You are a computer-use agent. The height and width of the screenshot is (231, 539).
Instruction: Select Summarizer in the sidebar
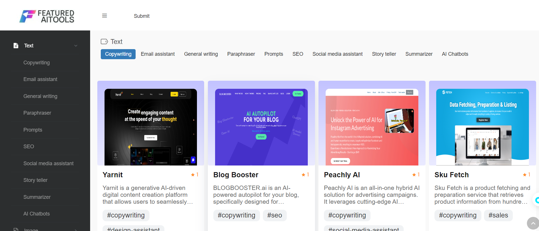click(37, 197)
